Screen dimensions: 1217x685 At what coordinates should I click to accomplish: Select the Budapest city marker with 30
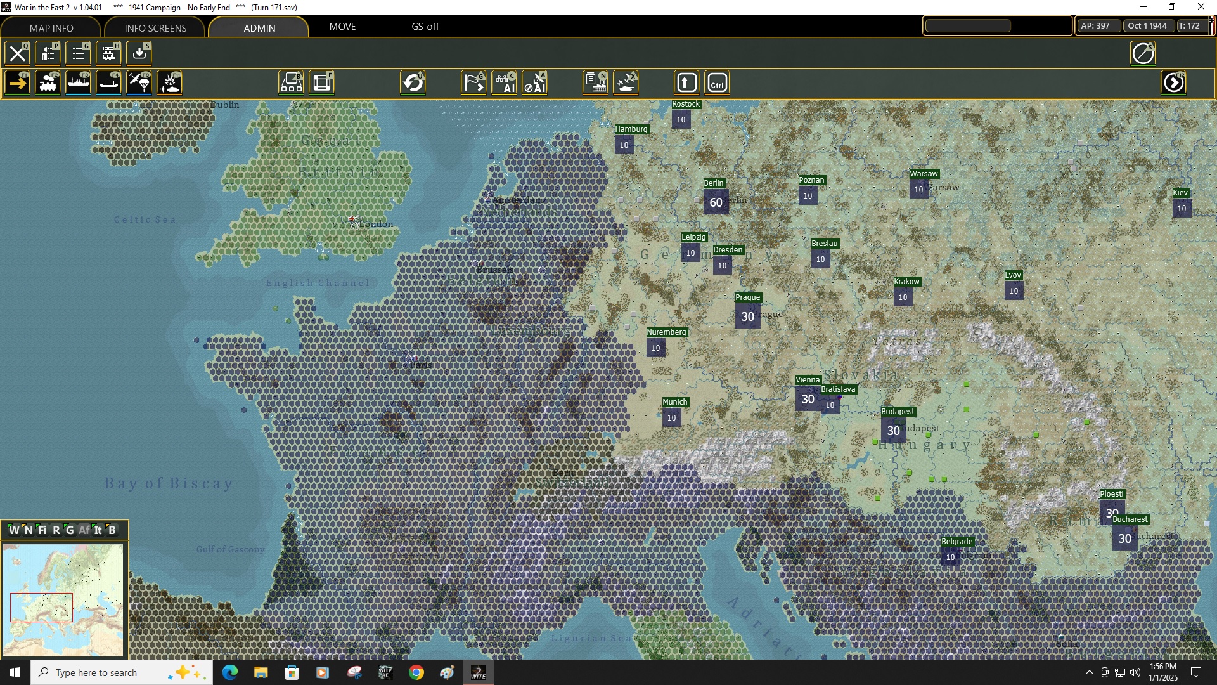(893, 431)
